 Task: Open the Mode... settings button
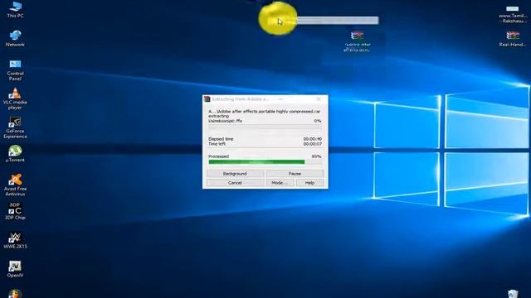coord(280,182)
